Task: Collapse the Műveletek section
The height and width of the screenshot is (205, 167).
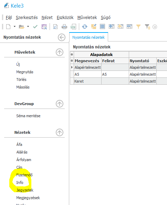Action: click(x=60, y=52)
